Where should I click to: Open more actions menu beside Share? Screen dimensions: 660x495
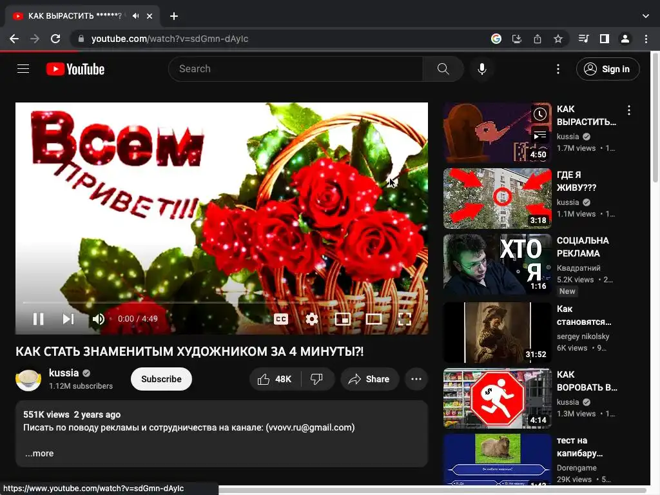coord(416,379)
